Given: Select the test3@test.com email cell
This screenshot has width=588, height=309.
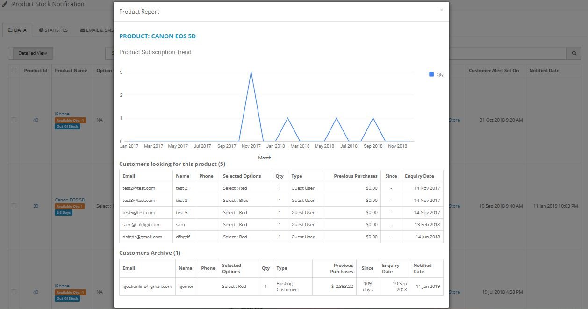Looking at the screenshot, I should click(146, 201).
